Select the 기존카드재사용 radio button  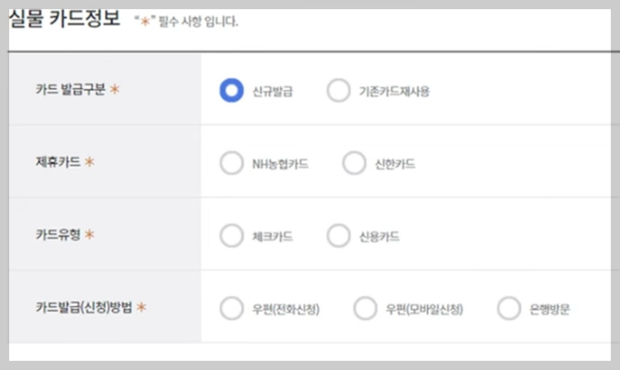pos(338,89)
